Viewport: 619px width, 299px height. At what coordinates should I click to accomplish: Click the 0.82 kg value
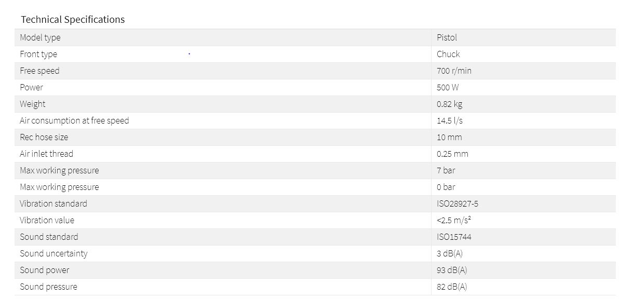pos(449,104)
